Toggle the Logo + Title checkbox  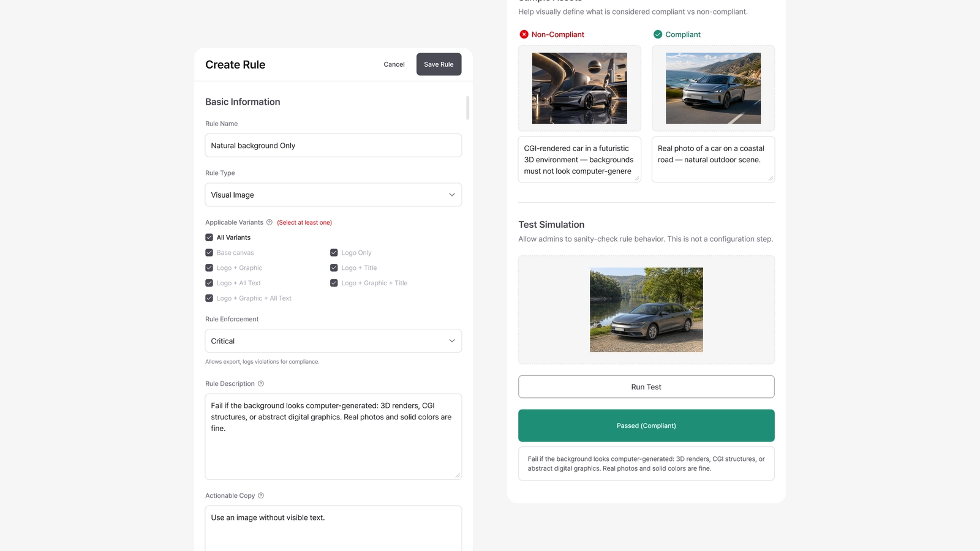click(334, 268)
